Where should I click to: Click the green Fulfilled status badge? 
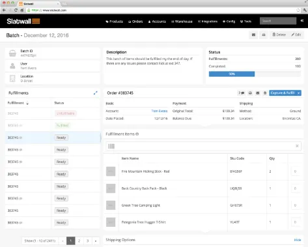click(63, 125)
